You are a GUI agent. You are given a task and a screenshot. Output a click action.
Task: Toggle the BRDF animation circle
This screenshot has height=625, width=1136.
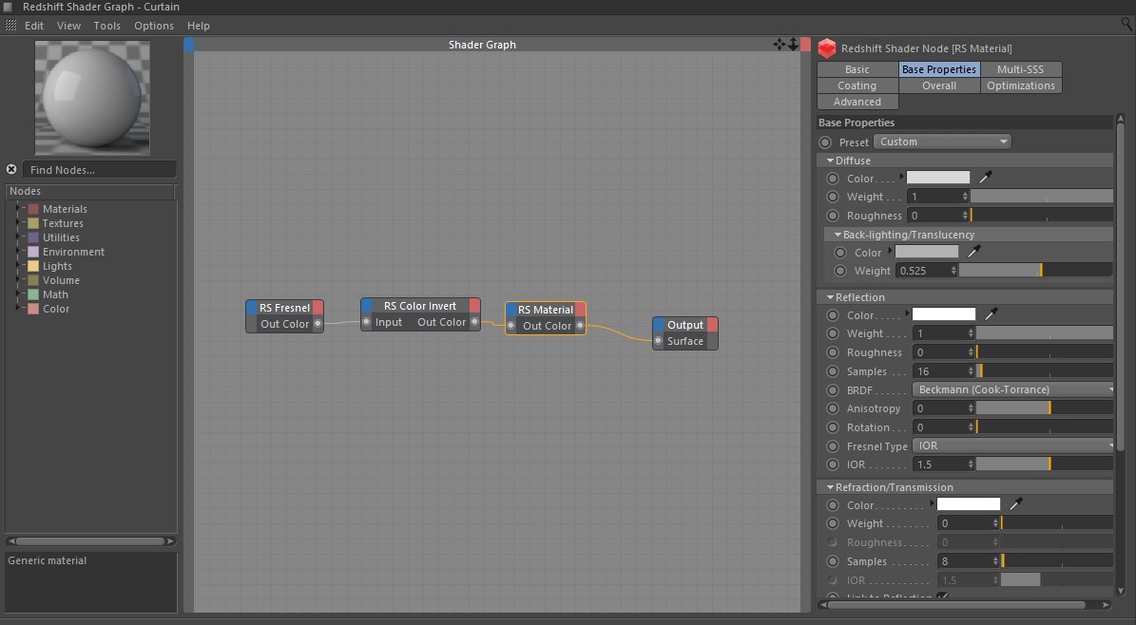tap(833, 389)
